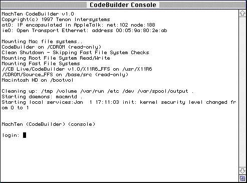Click the 'at0: IP encapsulated in AppleTalk' line

tap(78, 25)
